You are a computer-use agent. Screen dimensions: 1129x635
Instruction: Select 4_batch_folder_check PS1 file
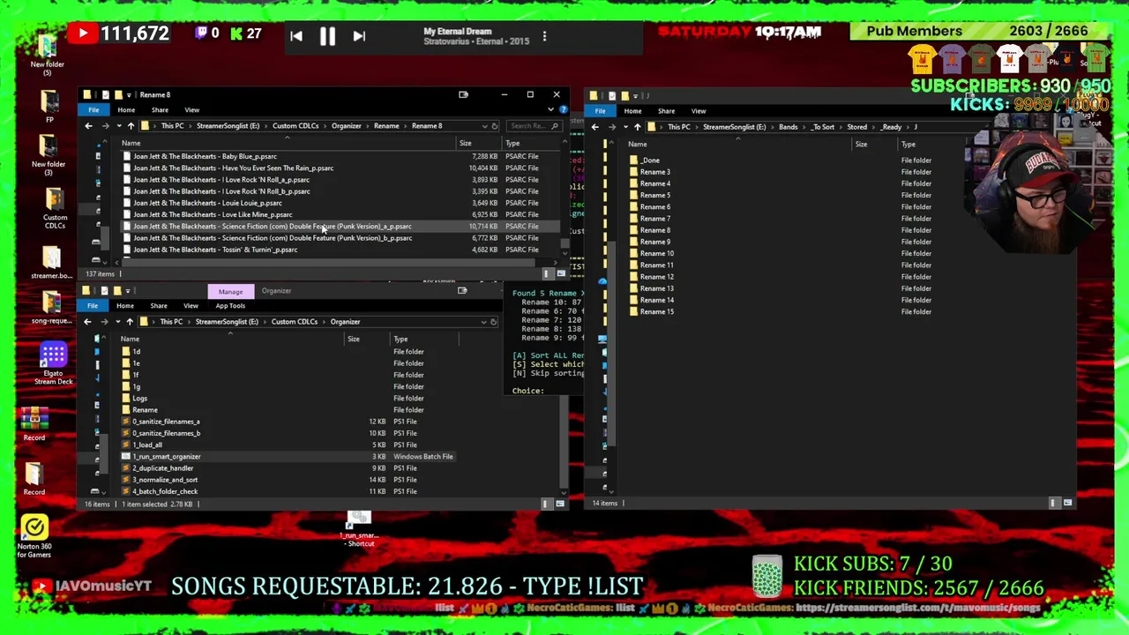point(165,491)
